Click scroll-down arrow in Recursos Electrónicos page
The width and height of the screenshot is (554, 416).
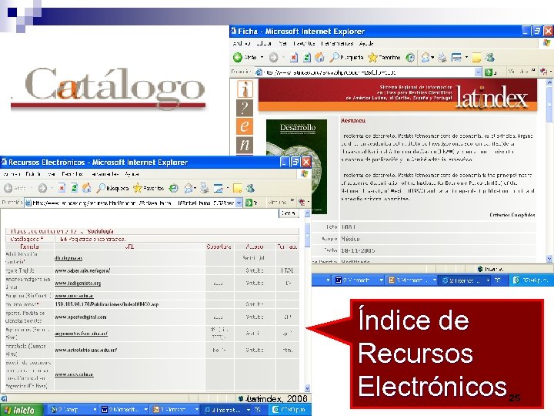(x=307, y=388)
